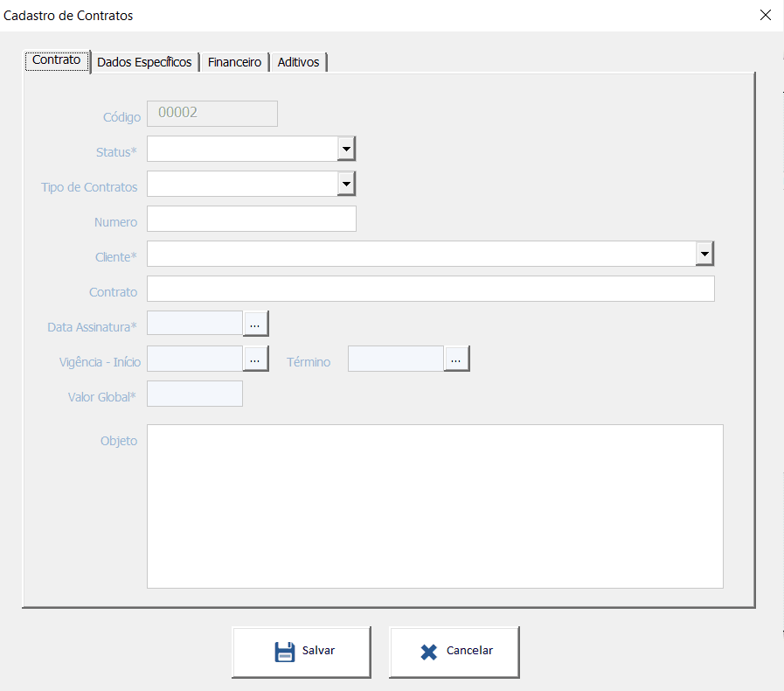
Task: Click the Salvar button with floppy disk icon
Action: [x=302, y=652]
